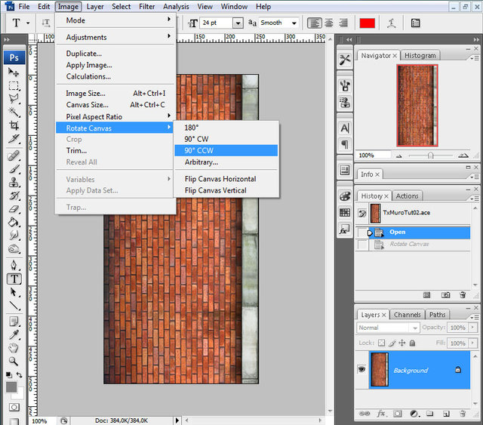Open the font size dropdown
Screen dimensions: 483x425
[238, 23]
